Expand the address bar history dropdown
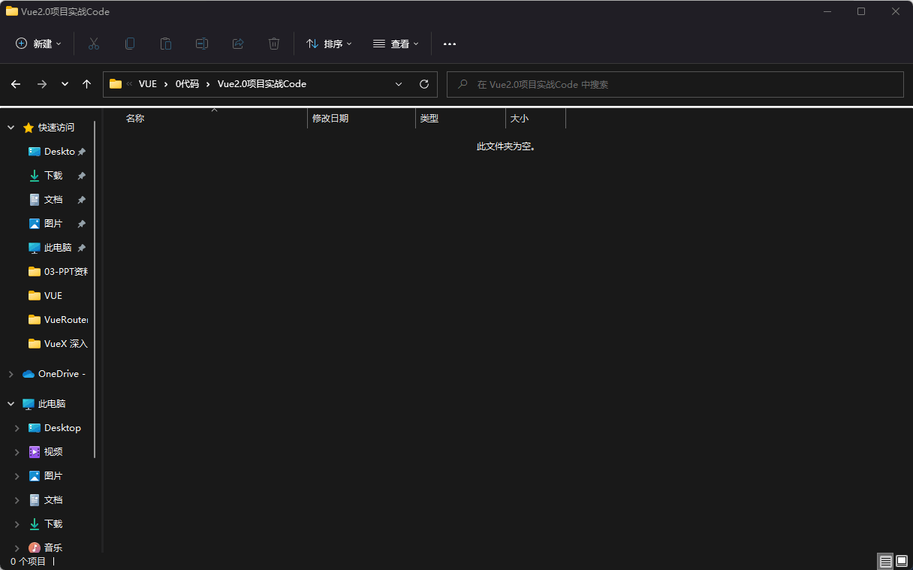The height and width of the screenshot is (570, 913). (x=399, y=84)
